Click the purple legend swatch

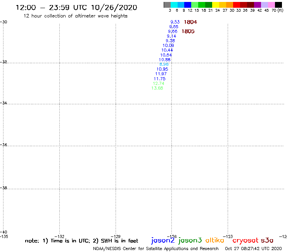point(258,5)
